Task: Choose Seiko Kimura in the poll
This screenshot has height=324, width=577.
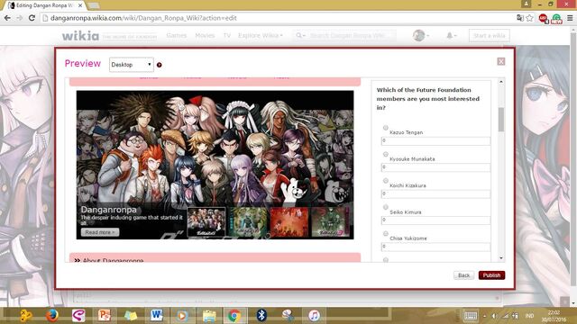Action: [385, 207]
